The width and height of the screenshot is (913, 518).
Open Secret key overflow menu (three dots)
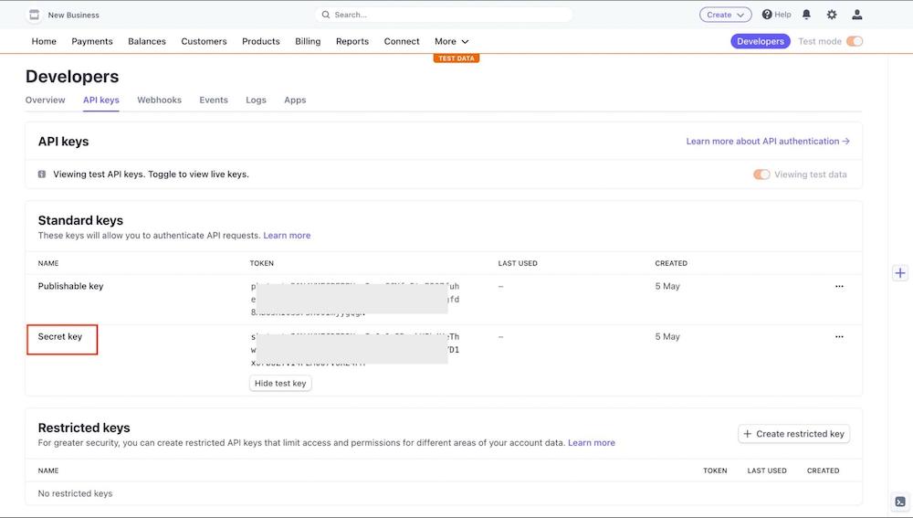(839, 336)
